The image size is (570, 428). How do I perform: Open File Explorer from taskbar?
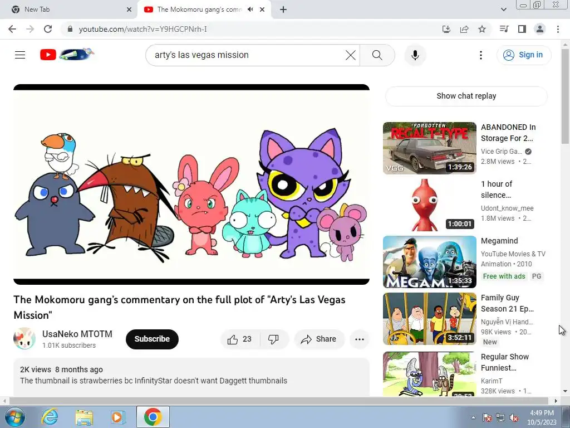tap(84, 417)
